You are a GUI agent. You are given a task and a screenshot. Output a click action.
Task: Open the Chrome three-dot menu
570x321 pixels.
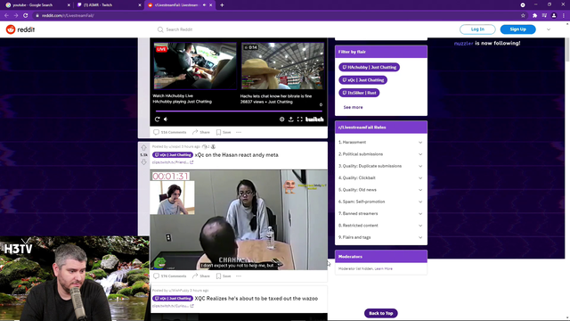(564, 16)
